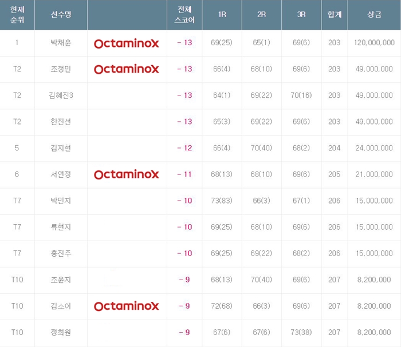This screenshot has width=401, height=347.
Task: Click the 3R column header
Action: [301, 15]
